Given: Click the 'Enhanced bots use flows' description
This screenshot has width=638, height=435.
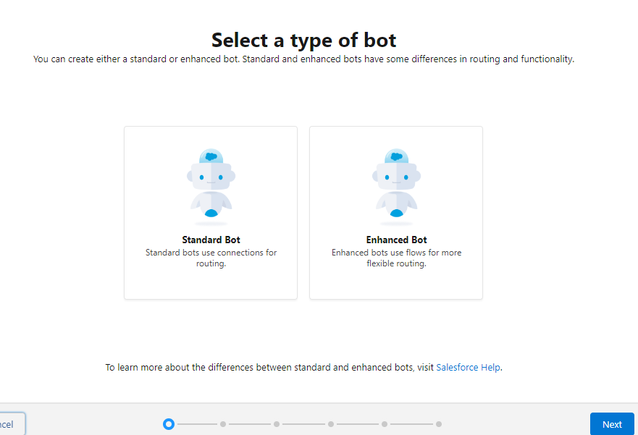Looking at the screenshot, I should click(396, 258).
